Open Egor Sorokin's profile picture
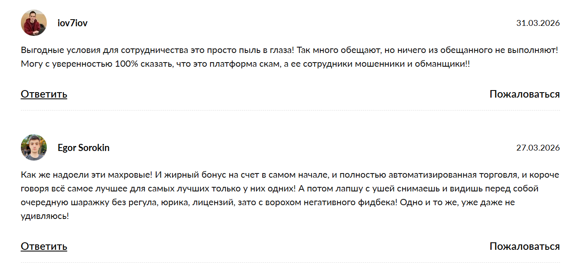The width and height of the screenshot is (573, 264). point(34,148)
